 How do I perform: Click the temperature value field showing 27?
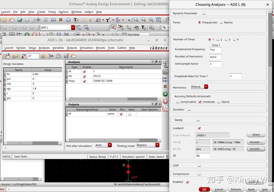point(33,56)
